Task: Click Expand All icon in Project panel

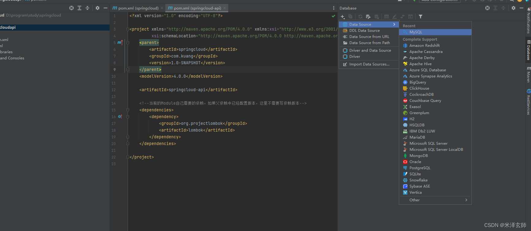Action: coord(79,8)
